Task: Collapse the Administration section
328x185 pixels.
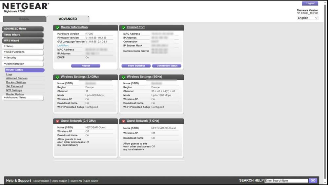Action: click(23, 64)
